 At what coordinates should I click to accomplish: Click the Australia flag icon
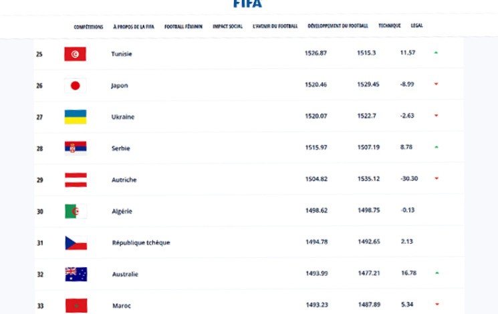75,273
